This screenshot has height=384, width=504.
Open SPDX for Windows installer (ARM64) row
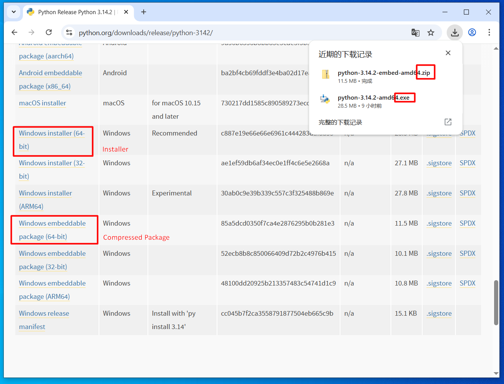tap(468, 193)
